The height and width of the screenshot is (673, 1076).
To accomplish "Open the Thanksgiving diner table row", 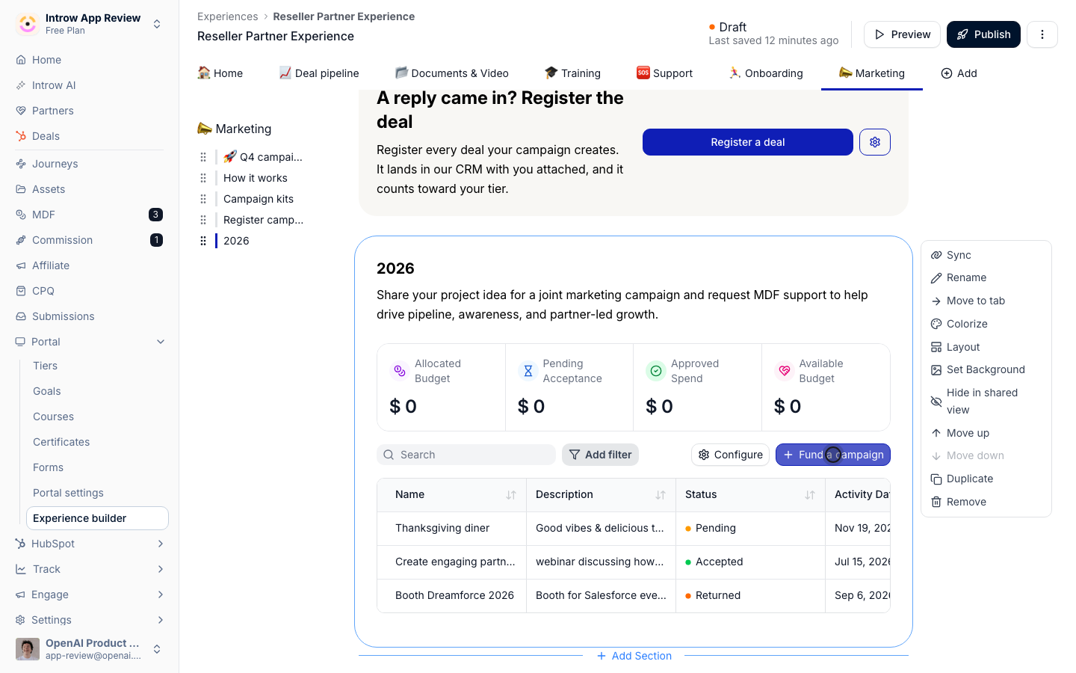I will 634,528.
